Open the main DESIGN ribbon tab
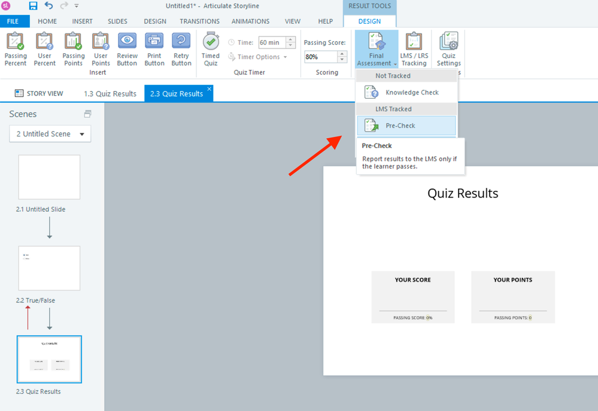The width and height of the screenshot is (598, 411). [x=155, y=22]
